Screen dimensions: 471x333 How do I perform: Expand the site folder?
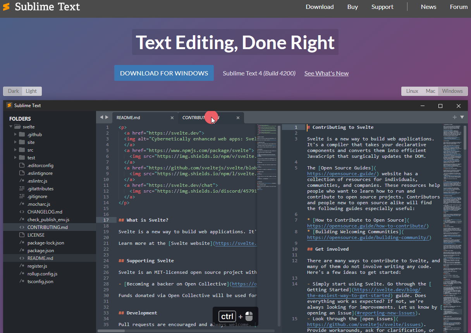pyautogui.click(x=15, y=142)
